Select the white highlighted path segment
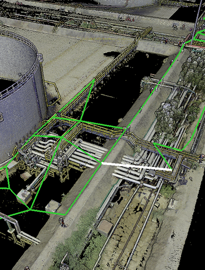 [136, 166]
